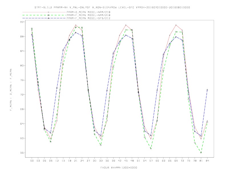Select legend entry PARM=F_MEAN MODEL=NAM/218
The image size is (226, 175).
[88, 15]
